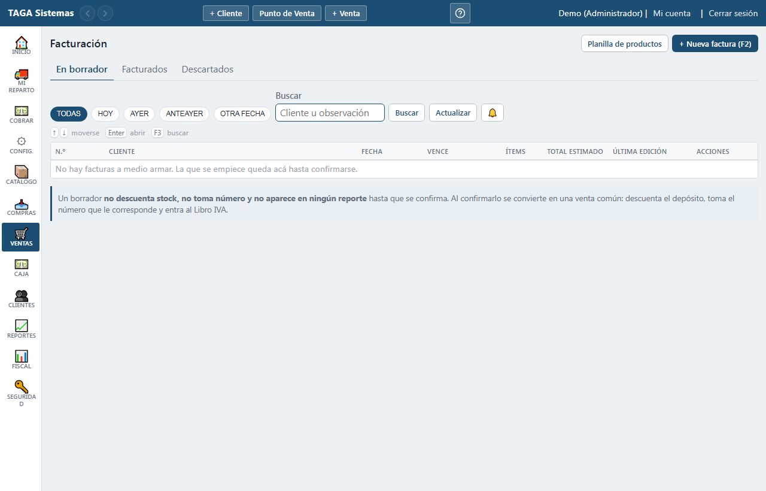
Task: Create a Nueva factura (F2)
Action: 715,44
